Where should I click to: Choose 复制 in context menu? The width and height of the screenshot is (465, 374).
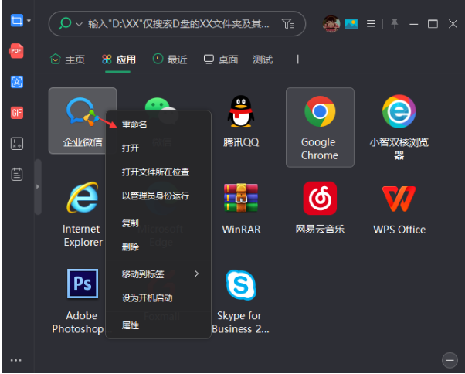tap(158, 223)
